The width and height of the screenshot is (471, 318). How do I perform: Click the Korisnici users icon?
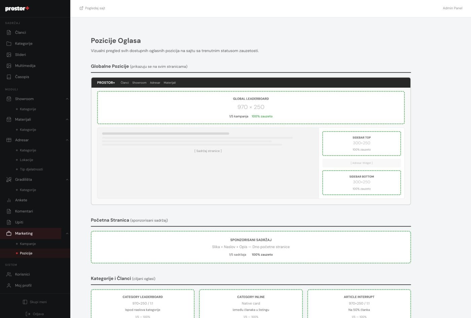pos(9,274)
